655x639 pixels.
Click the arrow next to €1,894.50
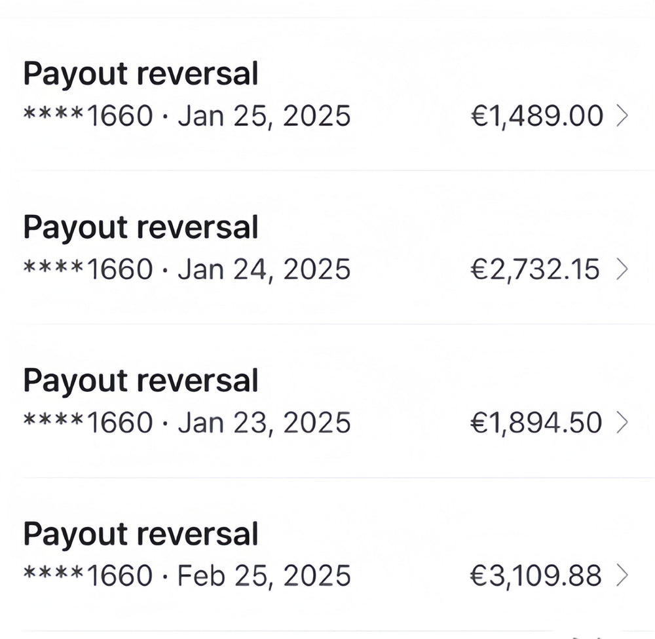click(x=623, y=423)
